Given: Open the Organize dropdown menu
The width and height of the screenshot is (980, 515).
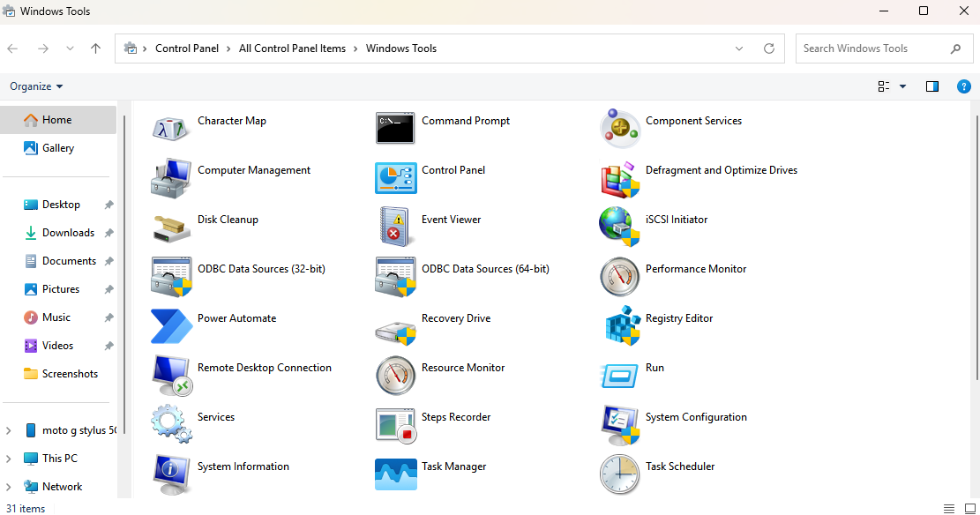Looking at the screenshot, I should pyautogui.click(x=36, y=86).
